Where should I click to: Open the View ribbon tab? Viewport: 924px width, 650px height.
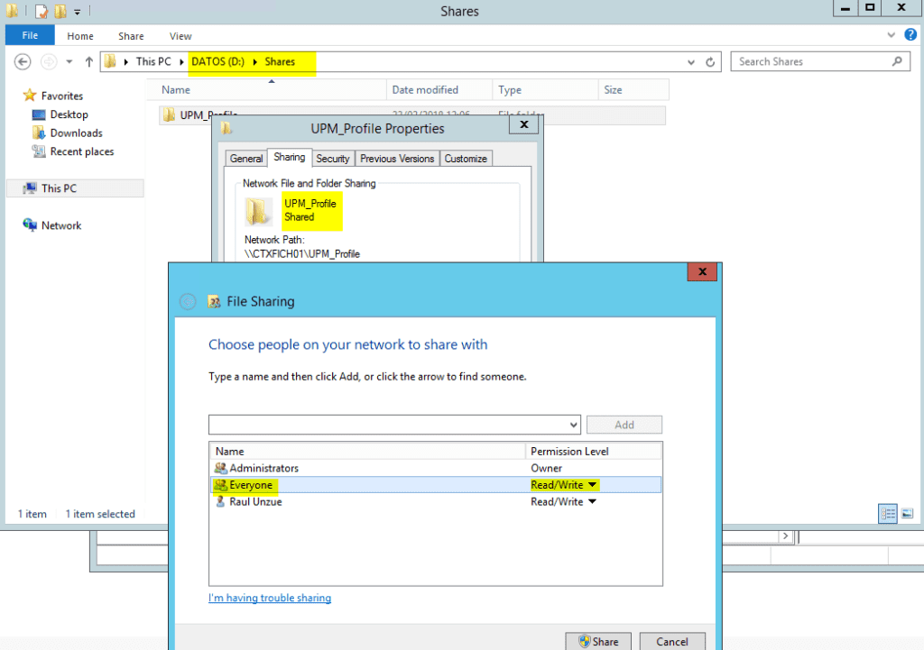tap(180, 35)
